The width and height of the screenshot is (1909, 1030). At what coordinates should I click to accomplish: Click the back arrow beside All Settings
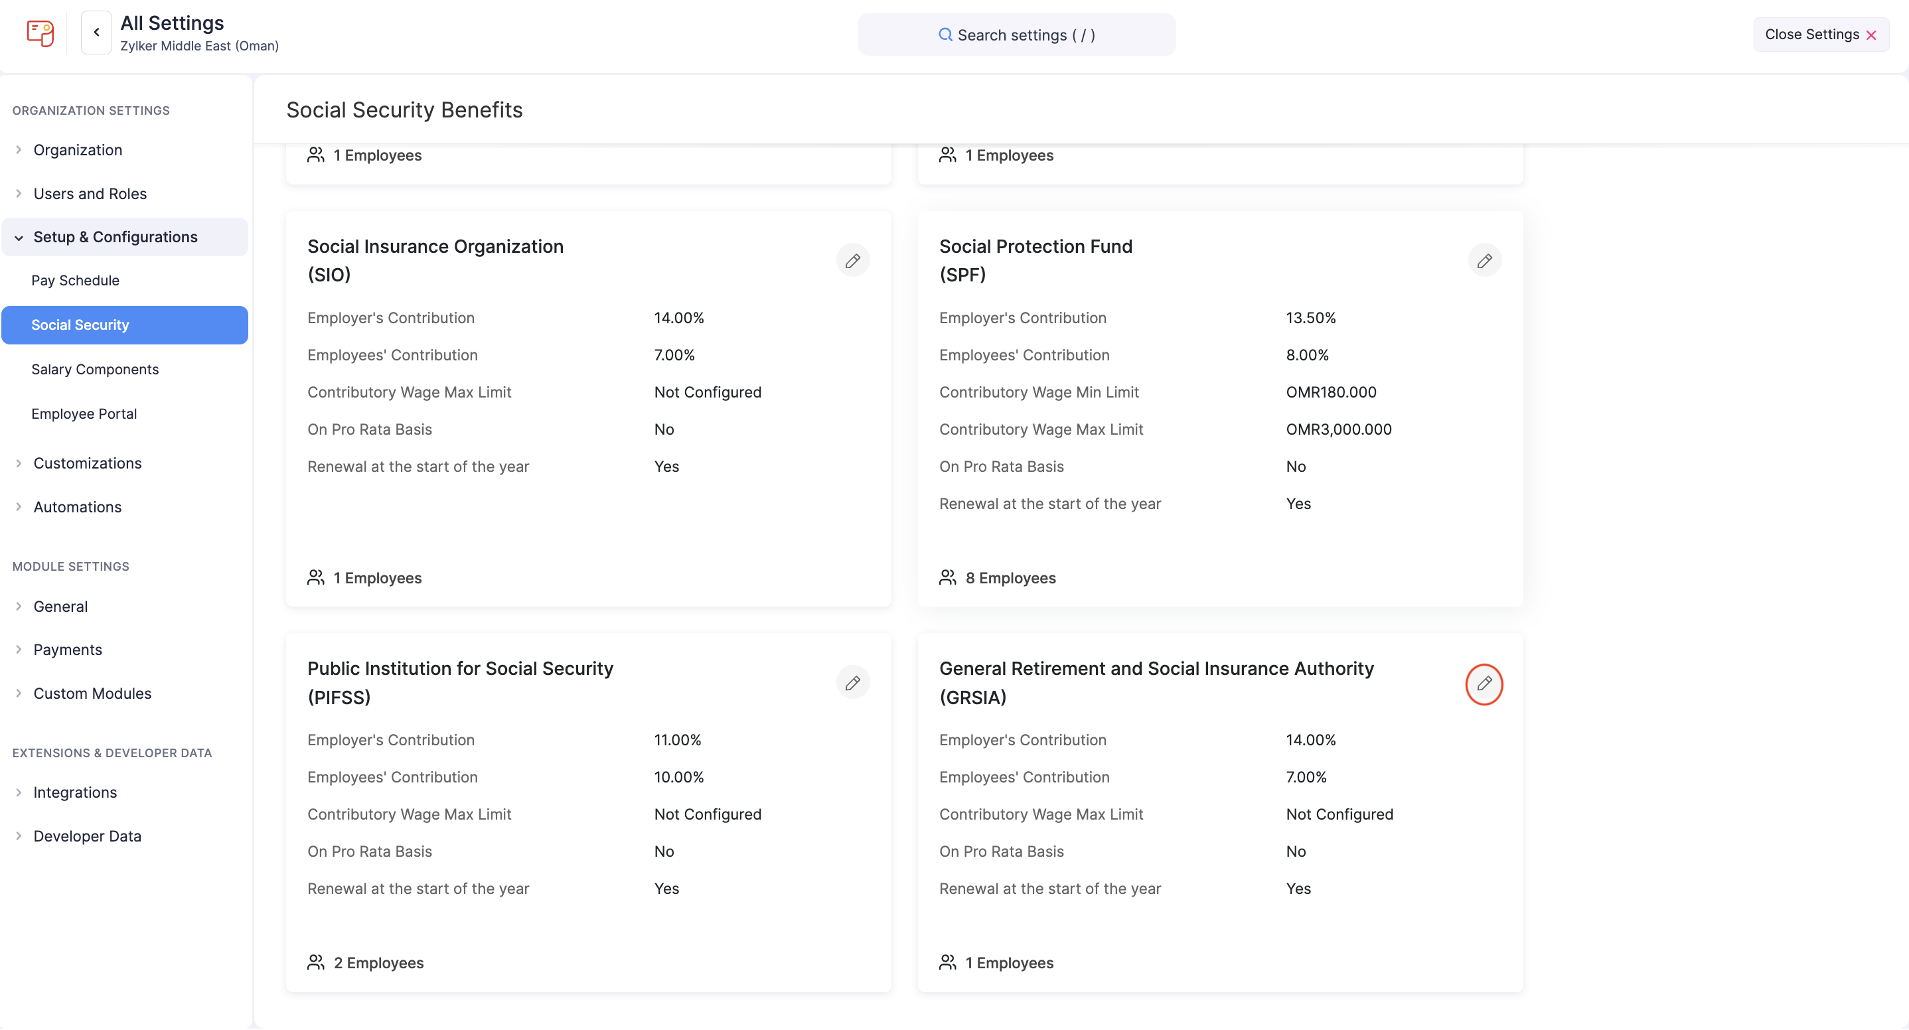(x=96, y=33)
